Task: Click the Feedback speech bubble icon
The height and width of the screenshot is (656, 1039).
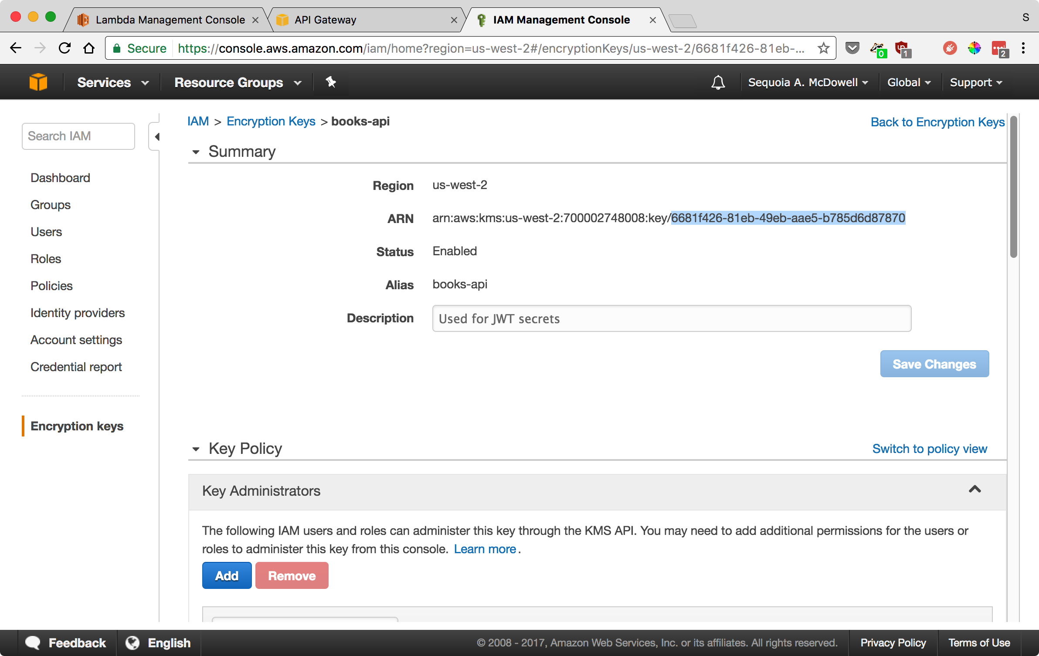Action: (x=33, y=643)
